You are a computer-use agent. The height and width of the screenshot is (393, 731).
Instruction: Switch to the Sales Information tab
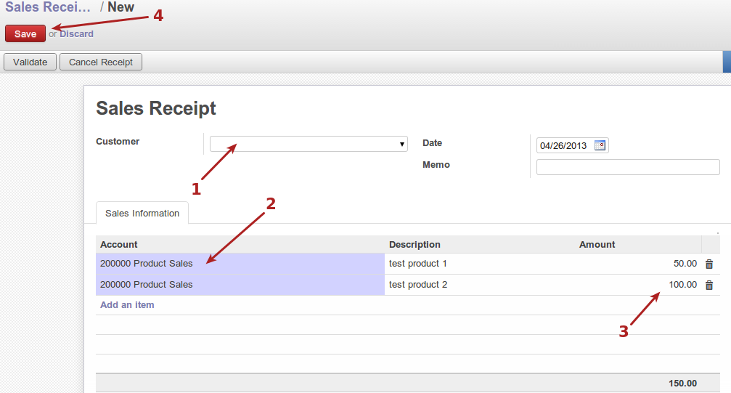point(142,213)
